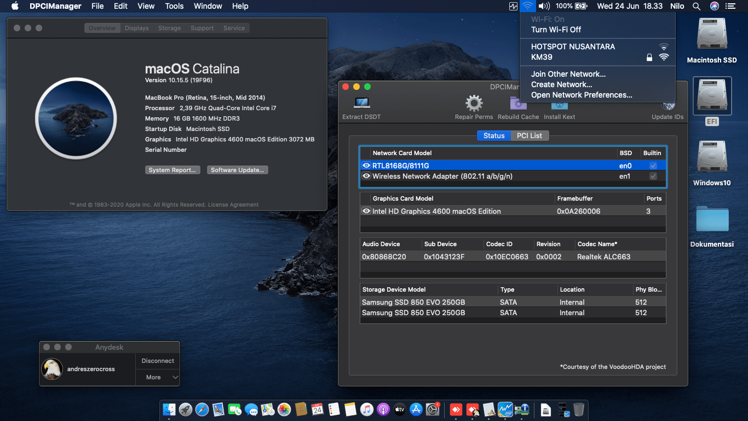Toggle visibility eye for RTL8168G/8111G

tap(366, 165)
